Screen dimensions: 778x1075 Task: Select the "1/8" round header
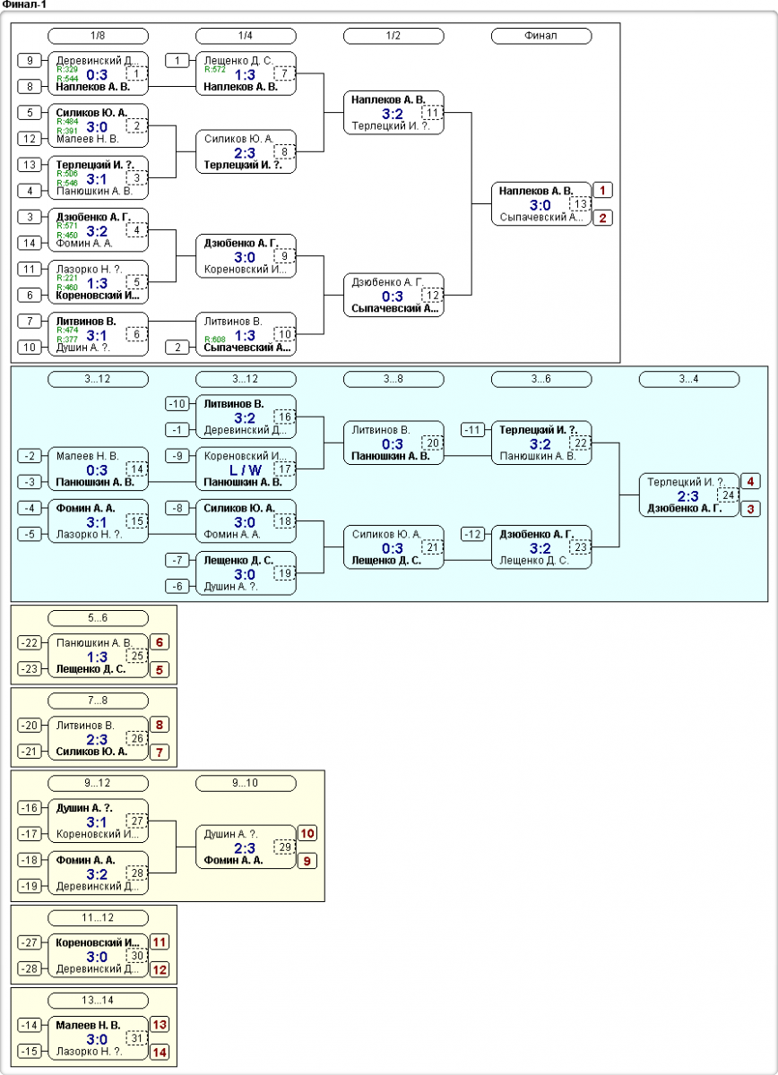98,36
